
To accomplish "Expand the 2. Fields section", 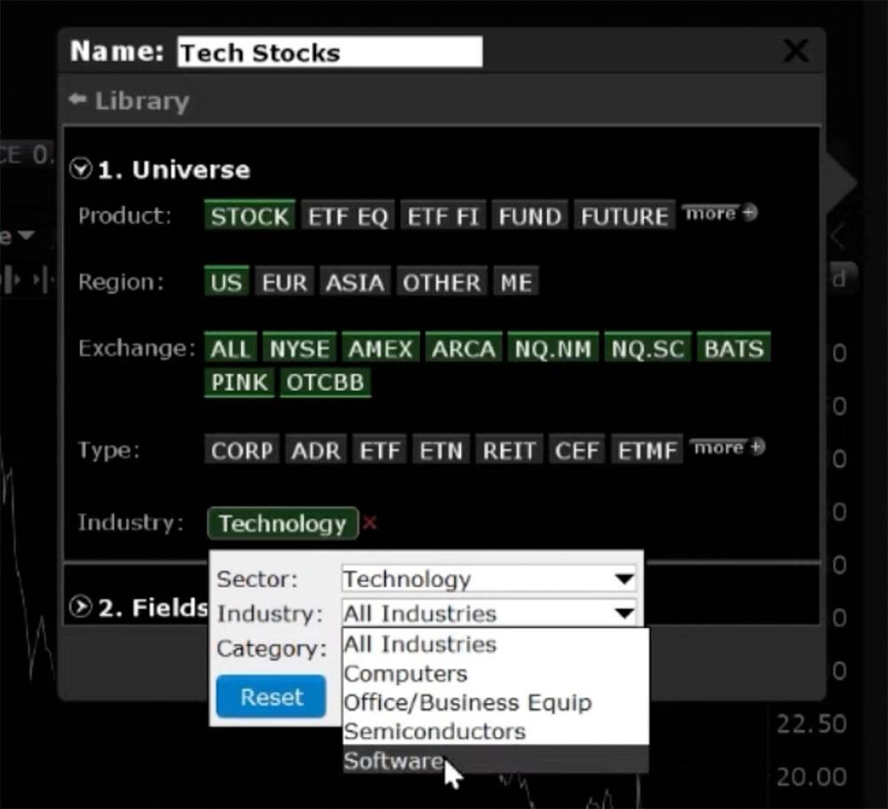I will coord(79,608).
